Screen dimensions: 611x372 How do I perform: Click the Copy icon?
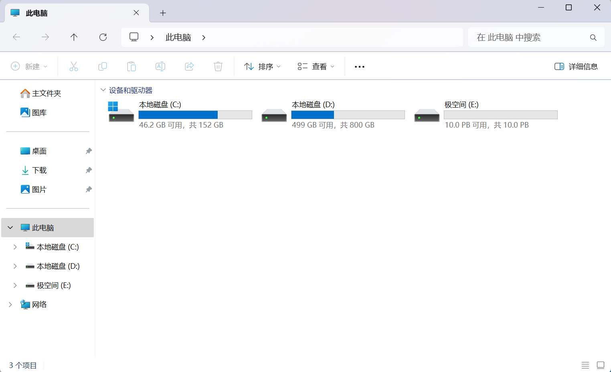click(x=102, y=66)
